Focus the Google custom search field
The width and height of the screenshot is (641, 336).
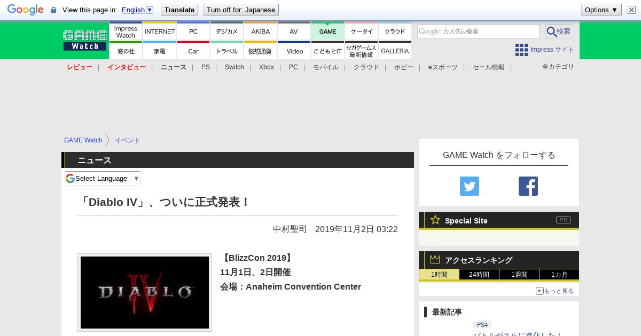point(478,31)
